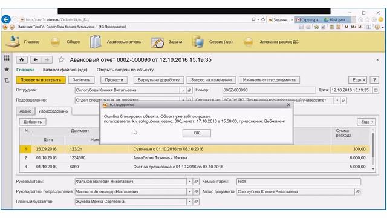The width and height of the screenshot is (387, 218).
Task: Add the document to favorites star
Action: [61, 59]
